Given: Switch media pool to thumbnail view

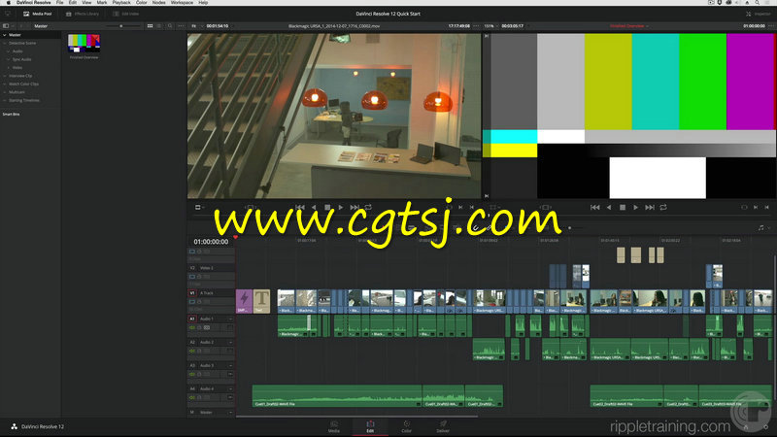Looking at the screenshot, I should [x=150, y=26].
